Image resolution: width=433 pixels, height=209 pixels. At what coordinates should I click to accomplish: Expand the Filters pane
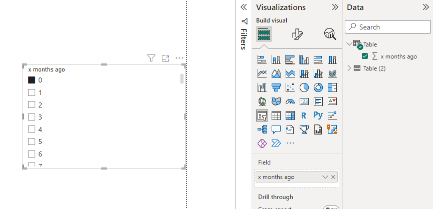click(x=244, y=7)
